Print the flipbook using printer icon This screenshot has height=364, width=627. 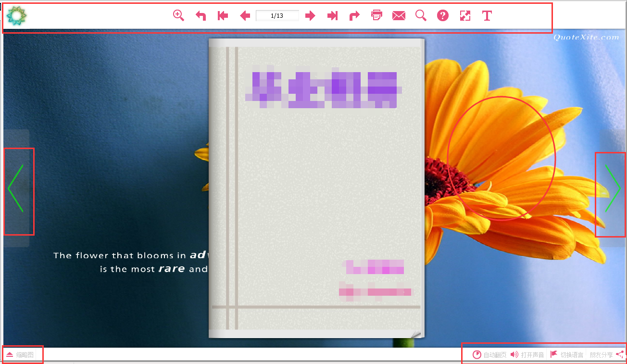[x=376, y=15]
